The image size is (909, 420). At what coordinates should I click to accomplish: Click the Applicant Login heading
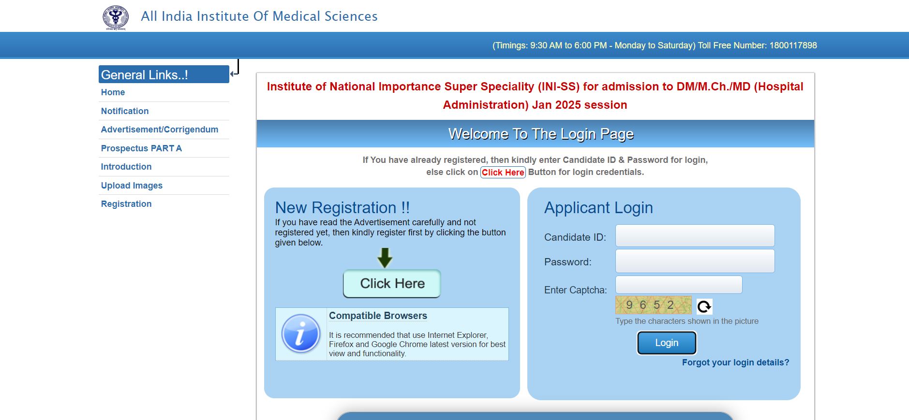598,208
